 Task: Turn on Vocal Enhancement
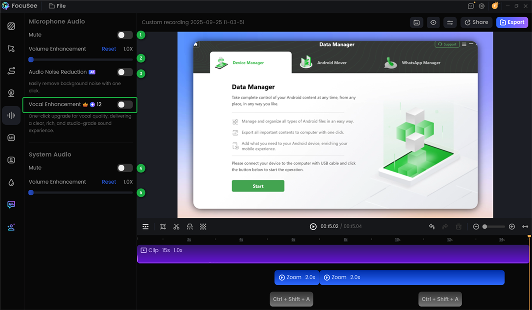(125, 105)
